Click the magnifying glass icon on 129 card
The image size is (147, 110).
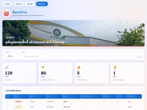(7, 67)
